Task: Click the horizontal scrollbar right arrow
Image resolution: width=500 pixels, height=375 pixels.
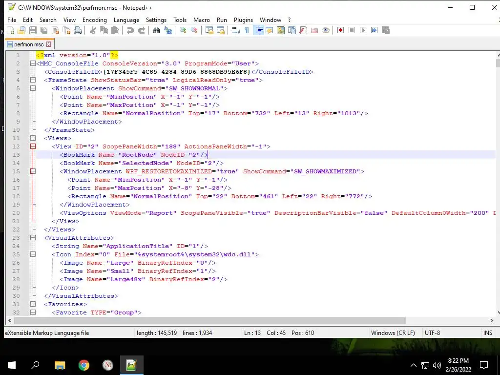Action: (x=491, y=320)
